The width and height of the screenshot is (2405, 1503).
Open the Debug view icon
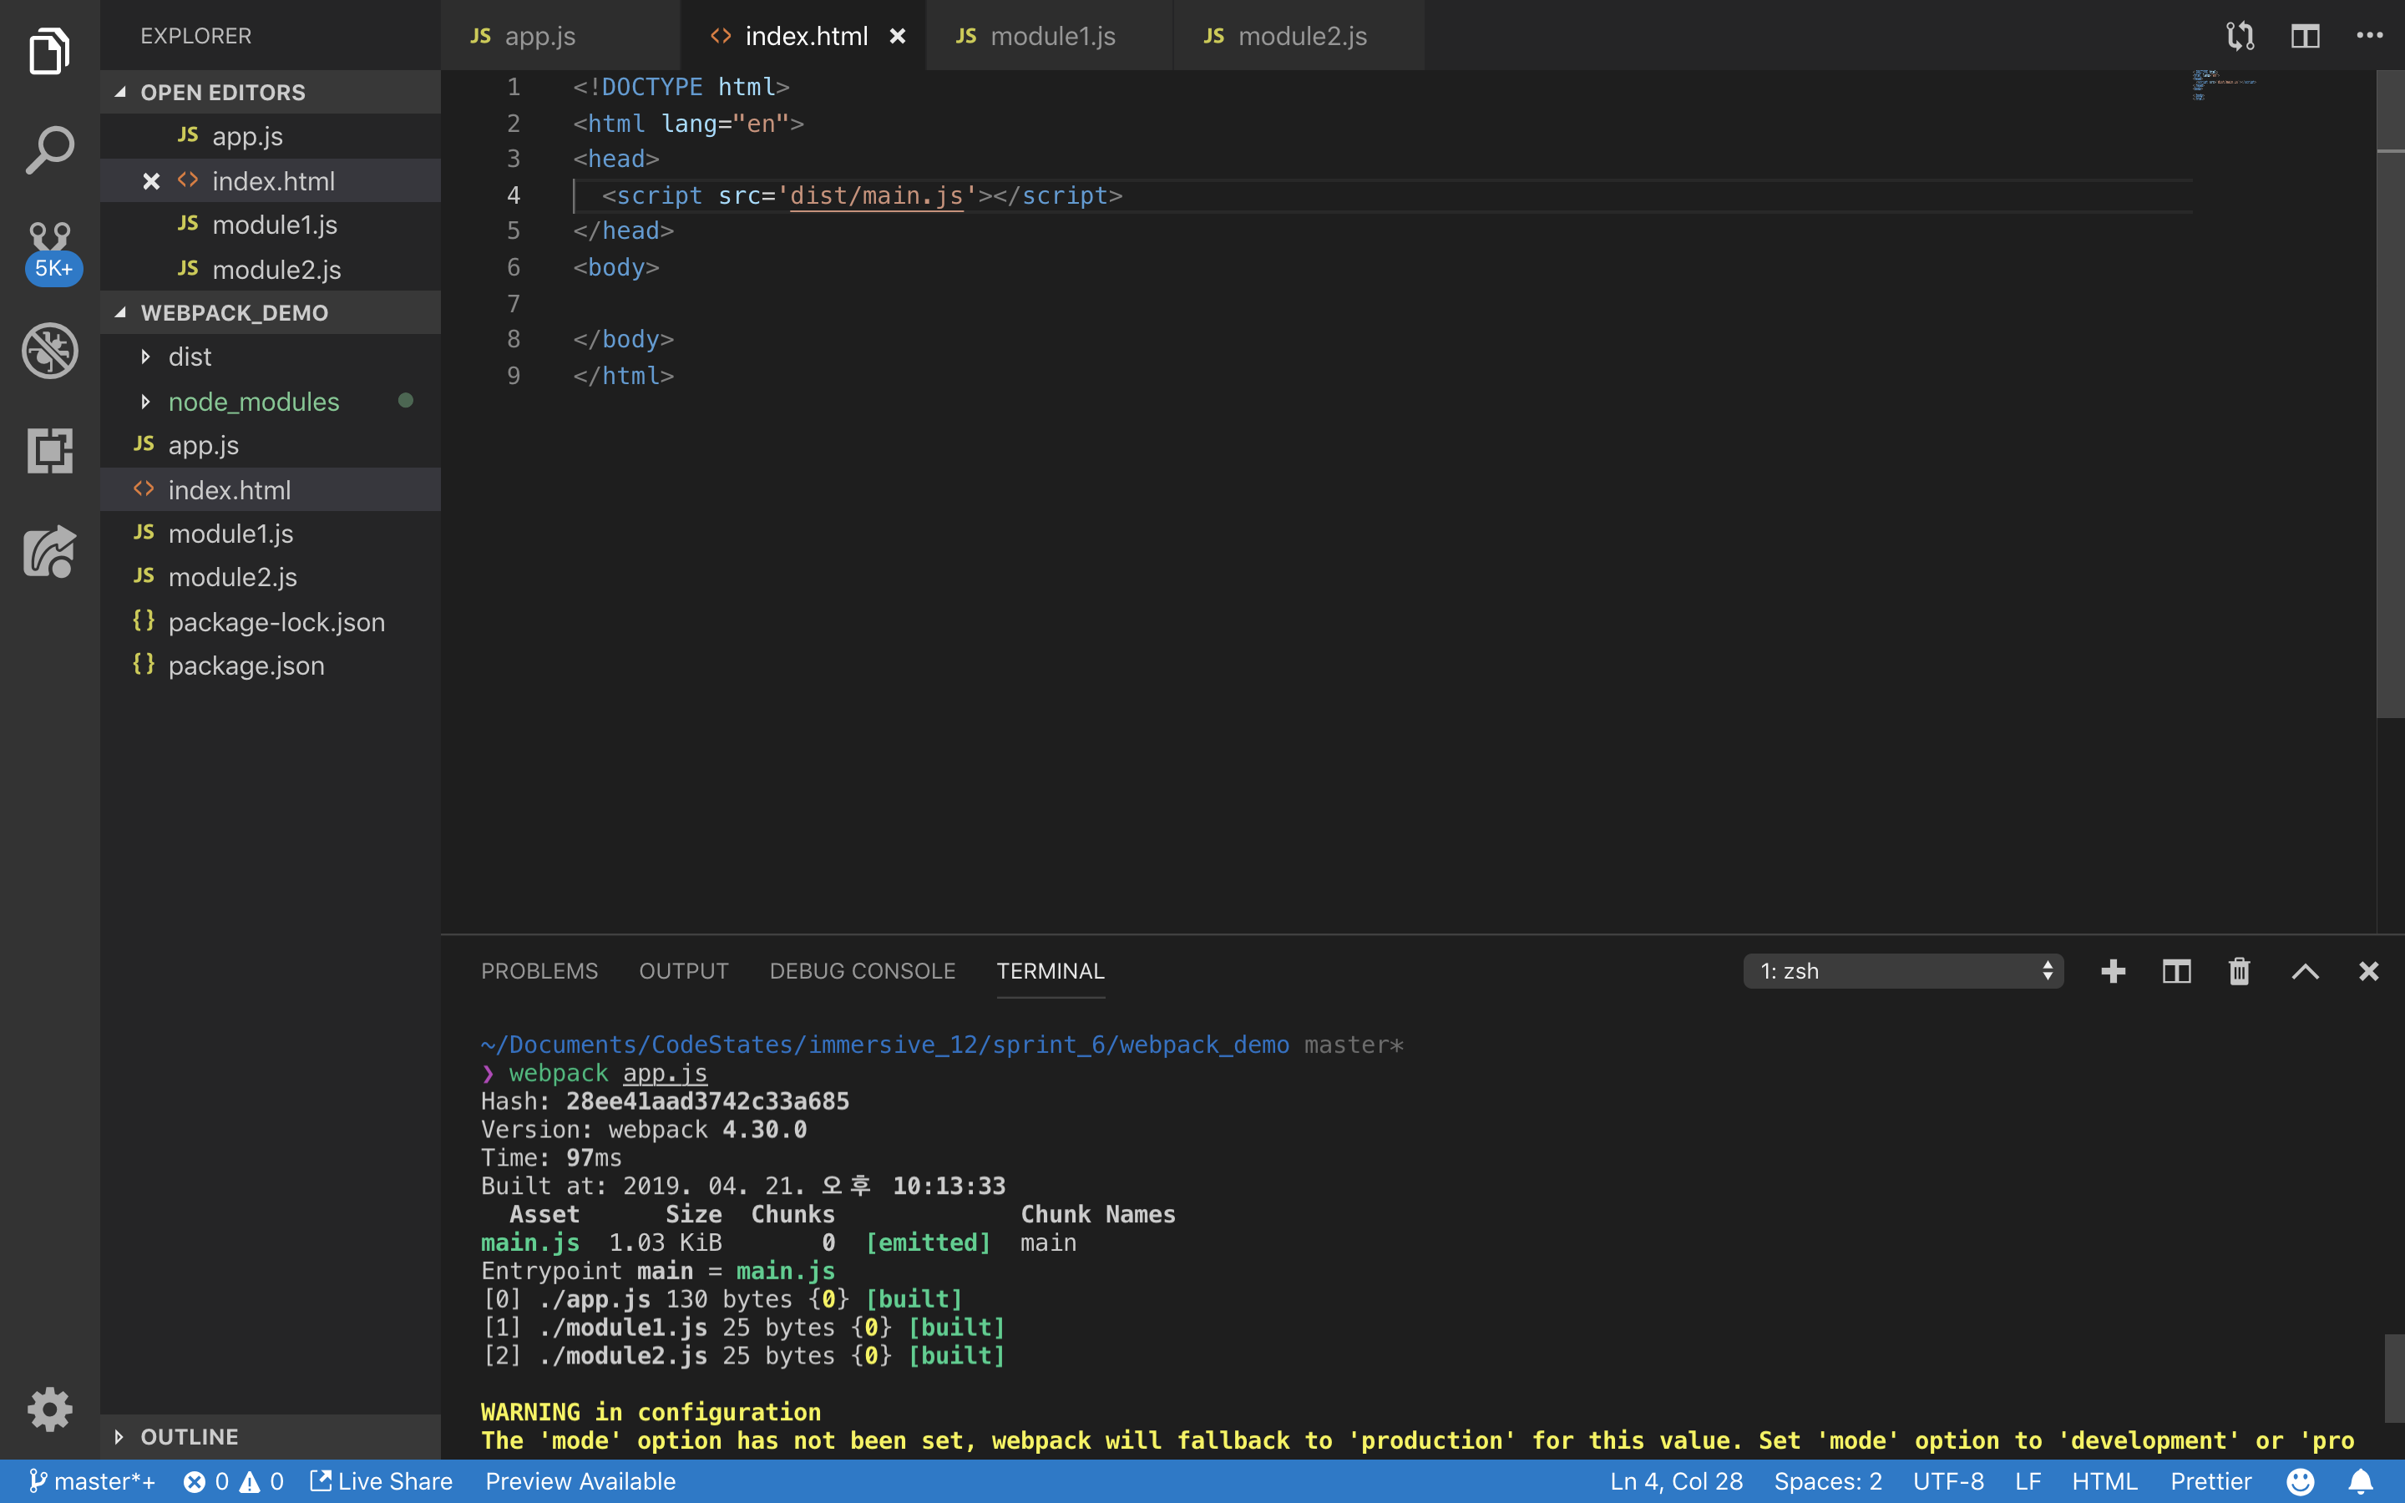[50, 350]
